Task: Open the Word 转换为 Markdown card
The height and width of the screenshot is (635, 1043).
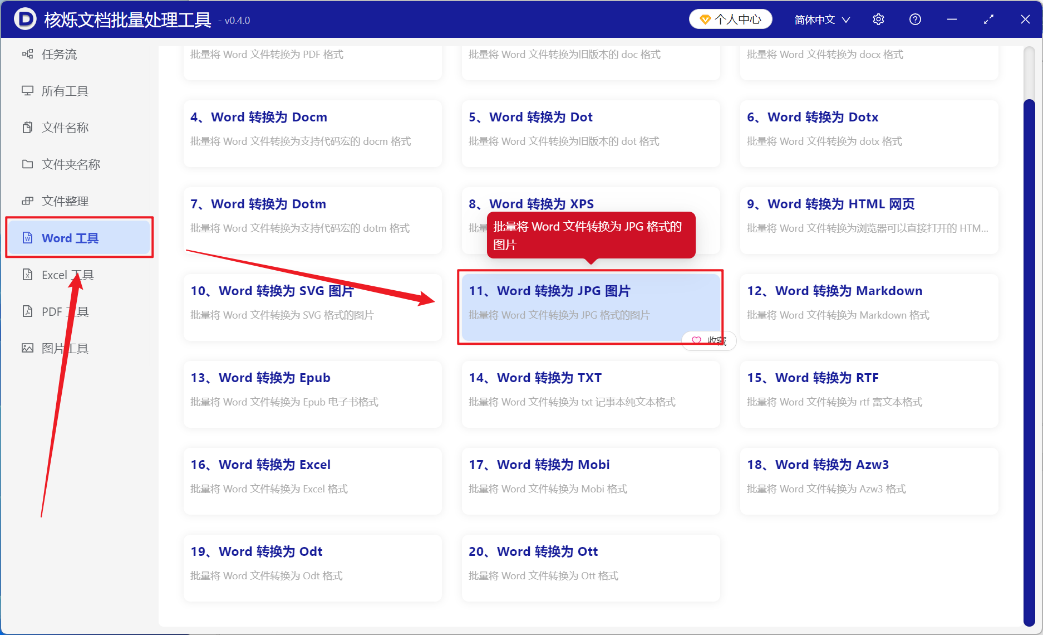Action: point(869,307)
